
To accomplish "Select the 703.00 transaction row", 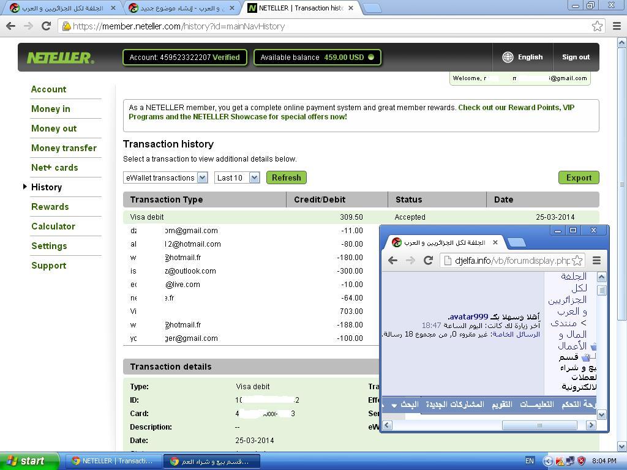I will click(x=251, y=311).
